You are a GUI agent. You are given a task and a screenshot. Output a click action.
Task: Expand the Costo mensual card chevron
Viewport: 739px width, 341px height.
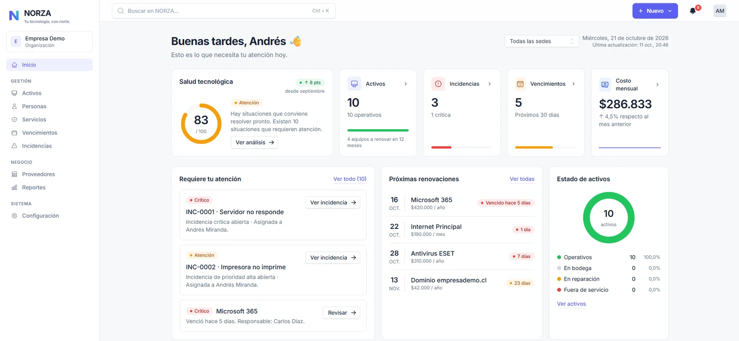click(657, 85)
